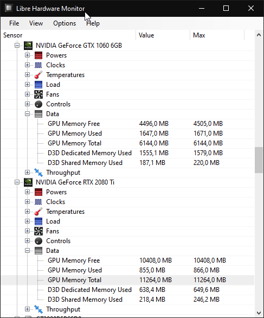The width and height of the screenshot is (264, 318).
Task: Click the 4505,0 MB max value
Action: [x=208, y=124]
